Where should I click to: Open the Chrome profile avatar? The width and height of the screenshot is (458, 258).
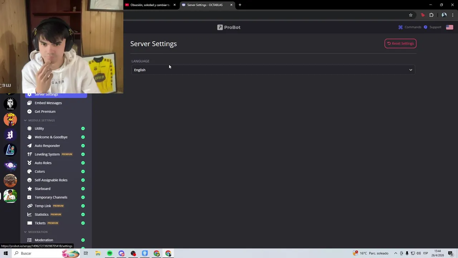pyautogui.click(x=444, y=15)
